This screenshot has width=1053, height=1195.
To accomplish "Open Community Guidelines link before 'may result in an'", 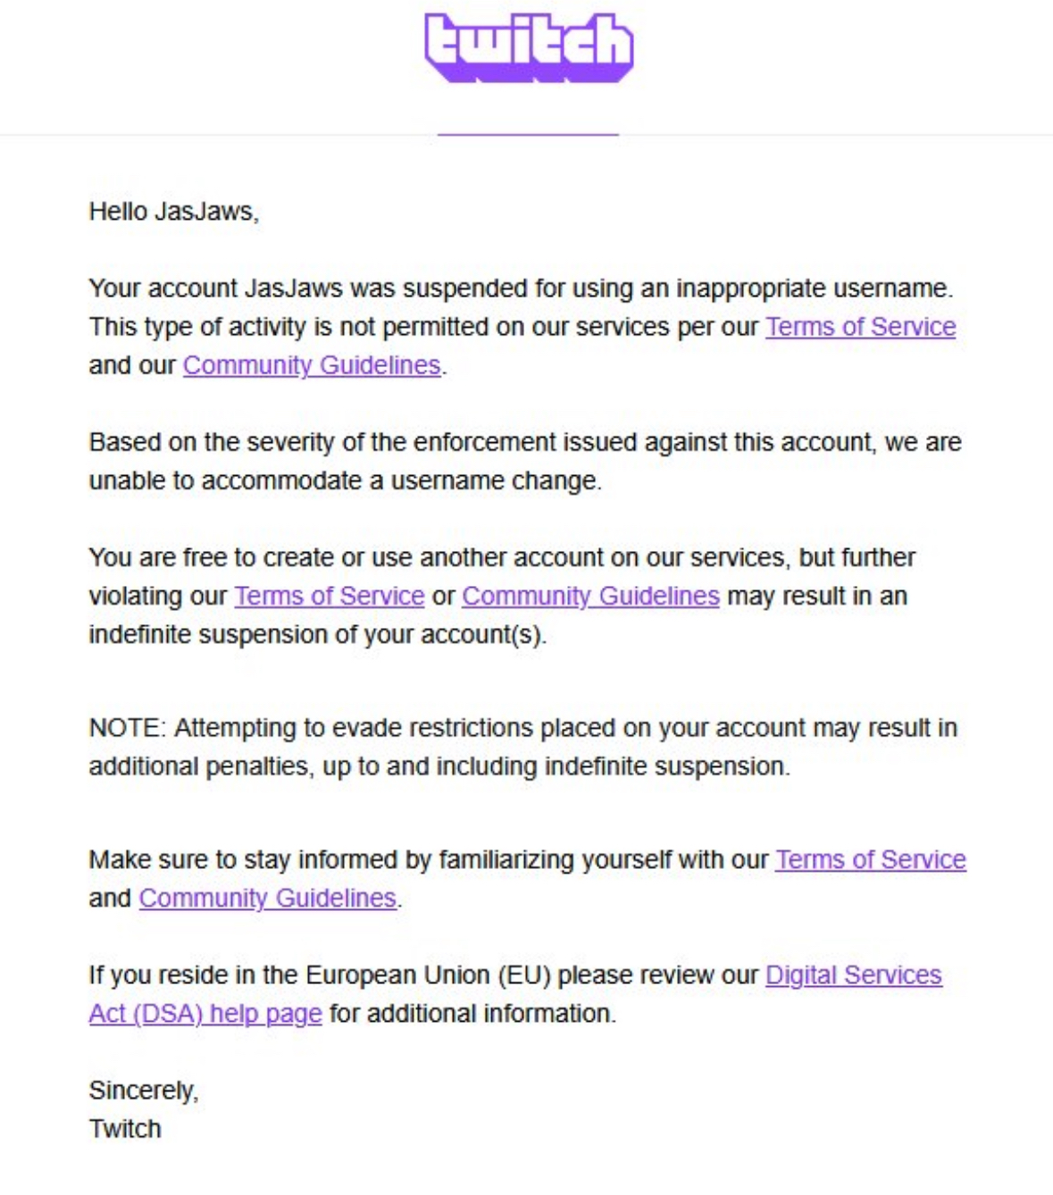I will 590,596.
